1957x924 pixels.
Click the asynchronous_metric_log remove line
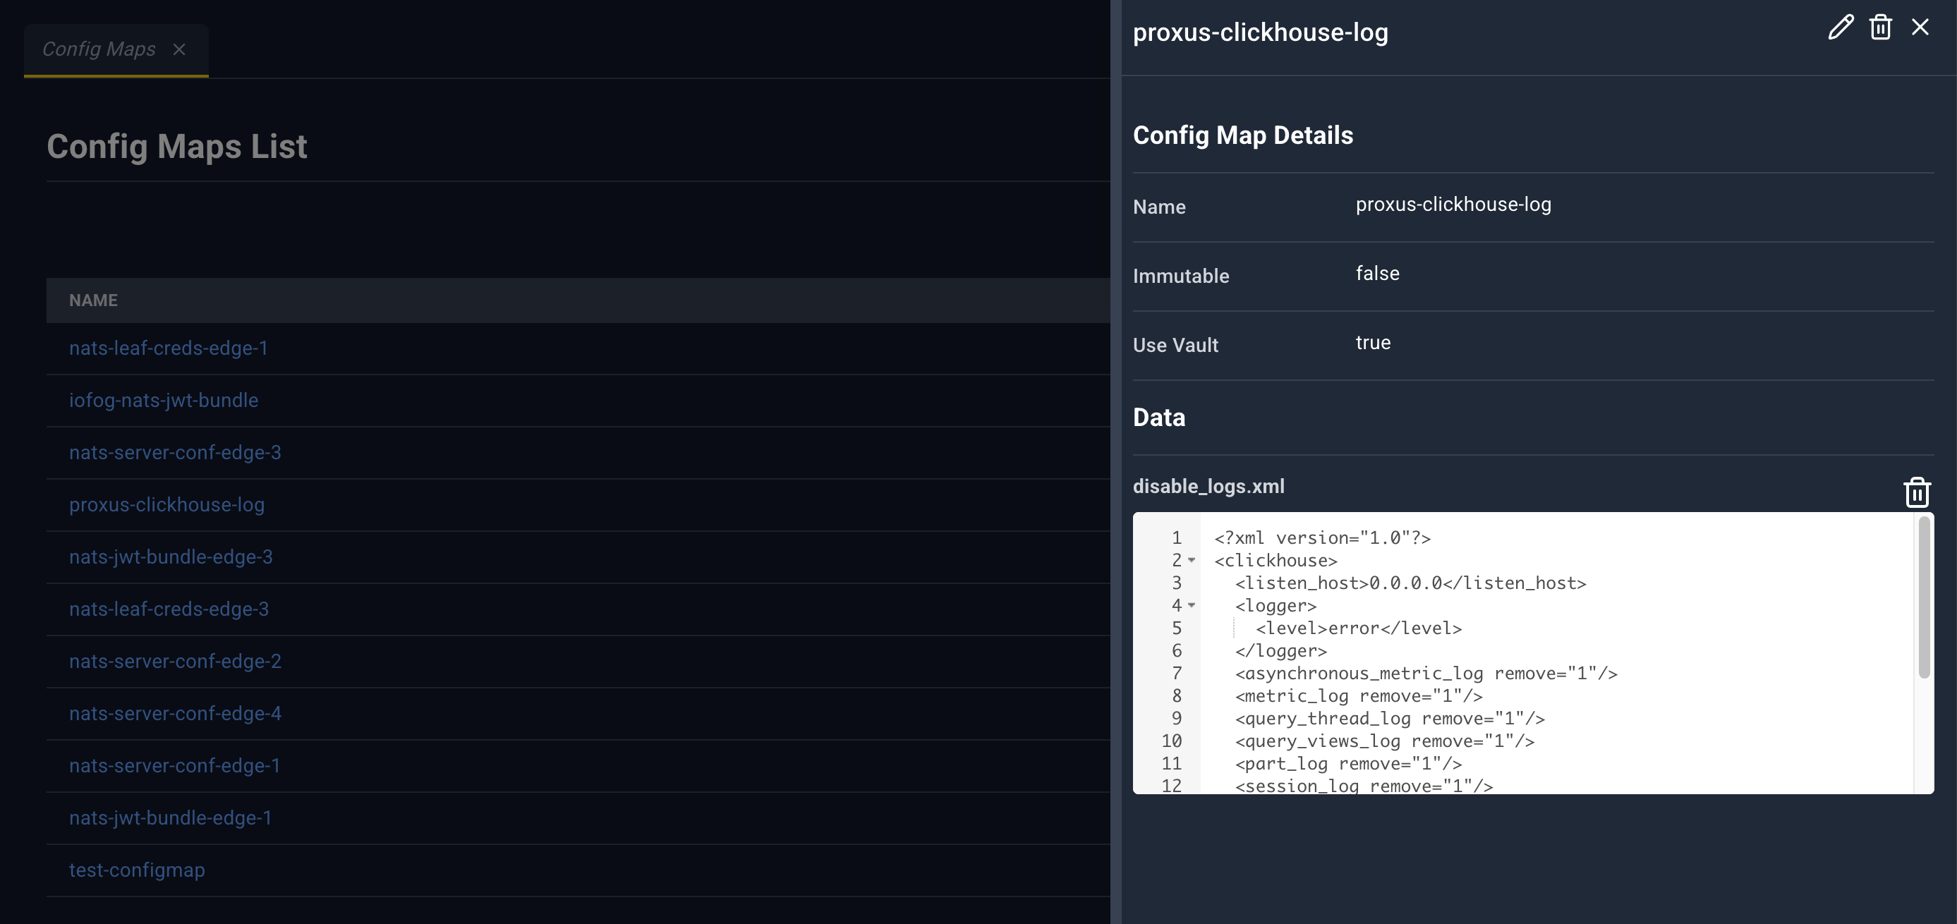pyautogui.click(x=1426, y=673)
